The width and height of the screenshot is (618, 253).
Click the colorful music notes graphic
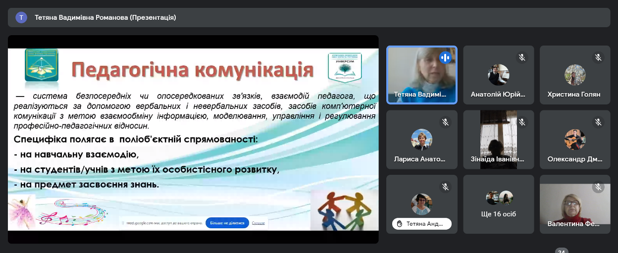coord(74,212)
